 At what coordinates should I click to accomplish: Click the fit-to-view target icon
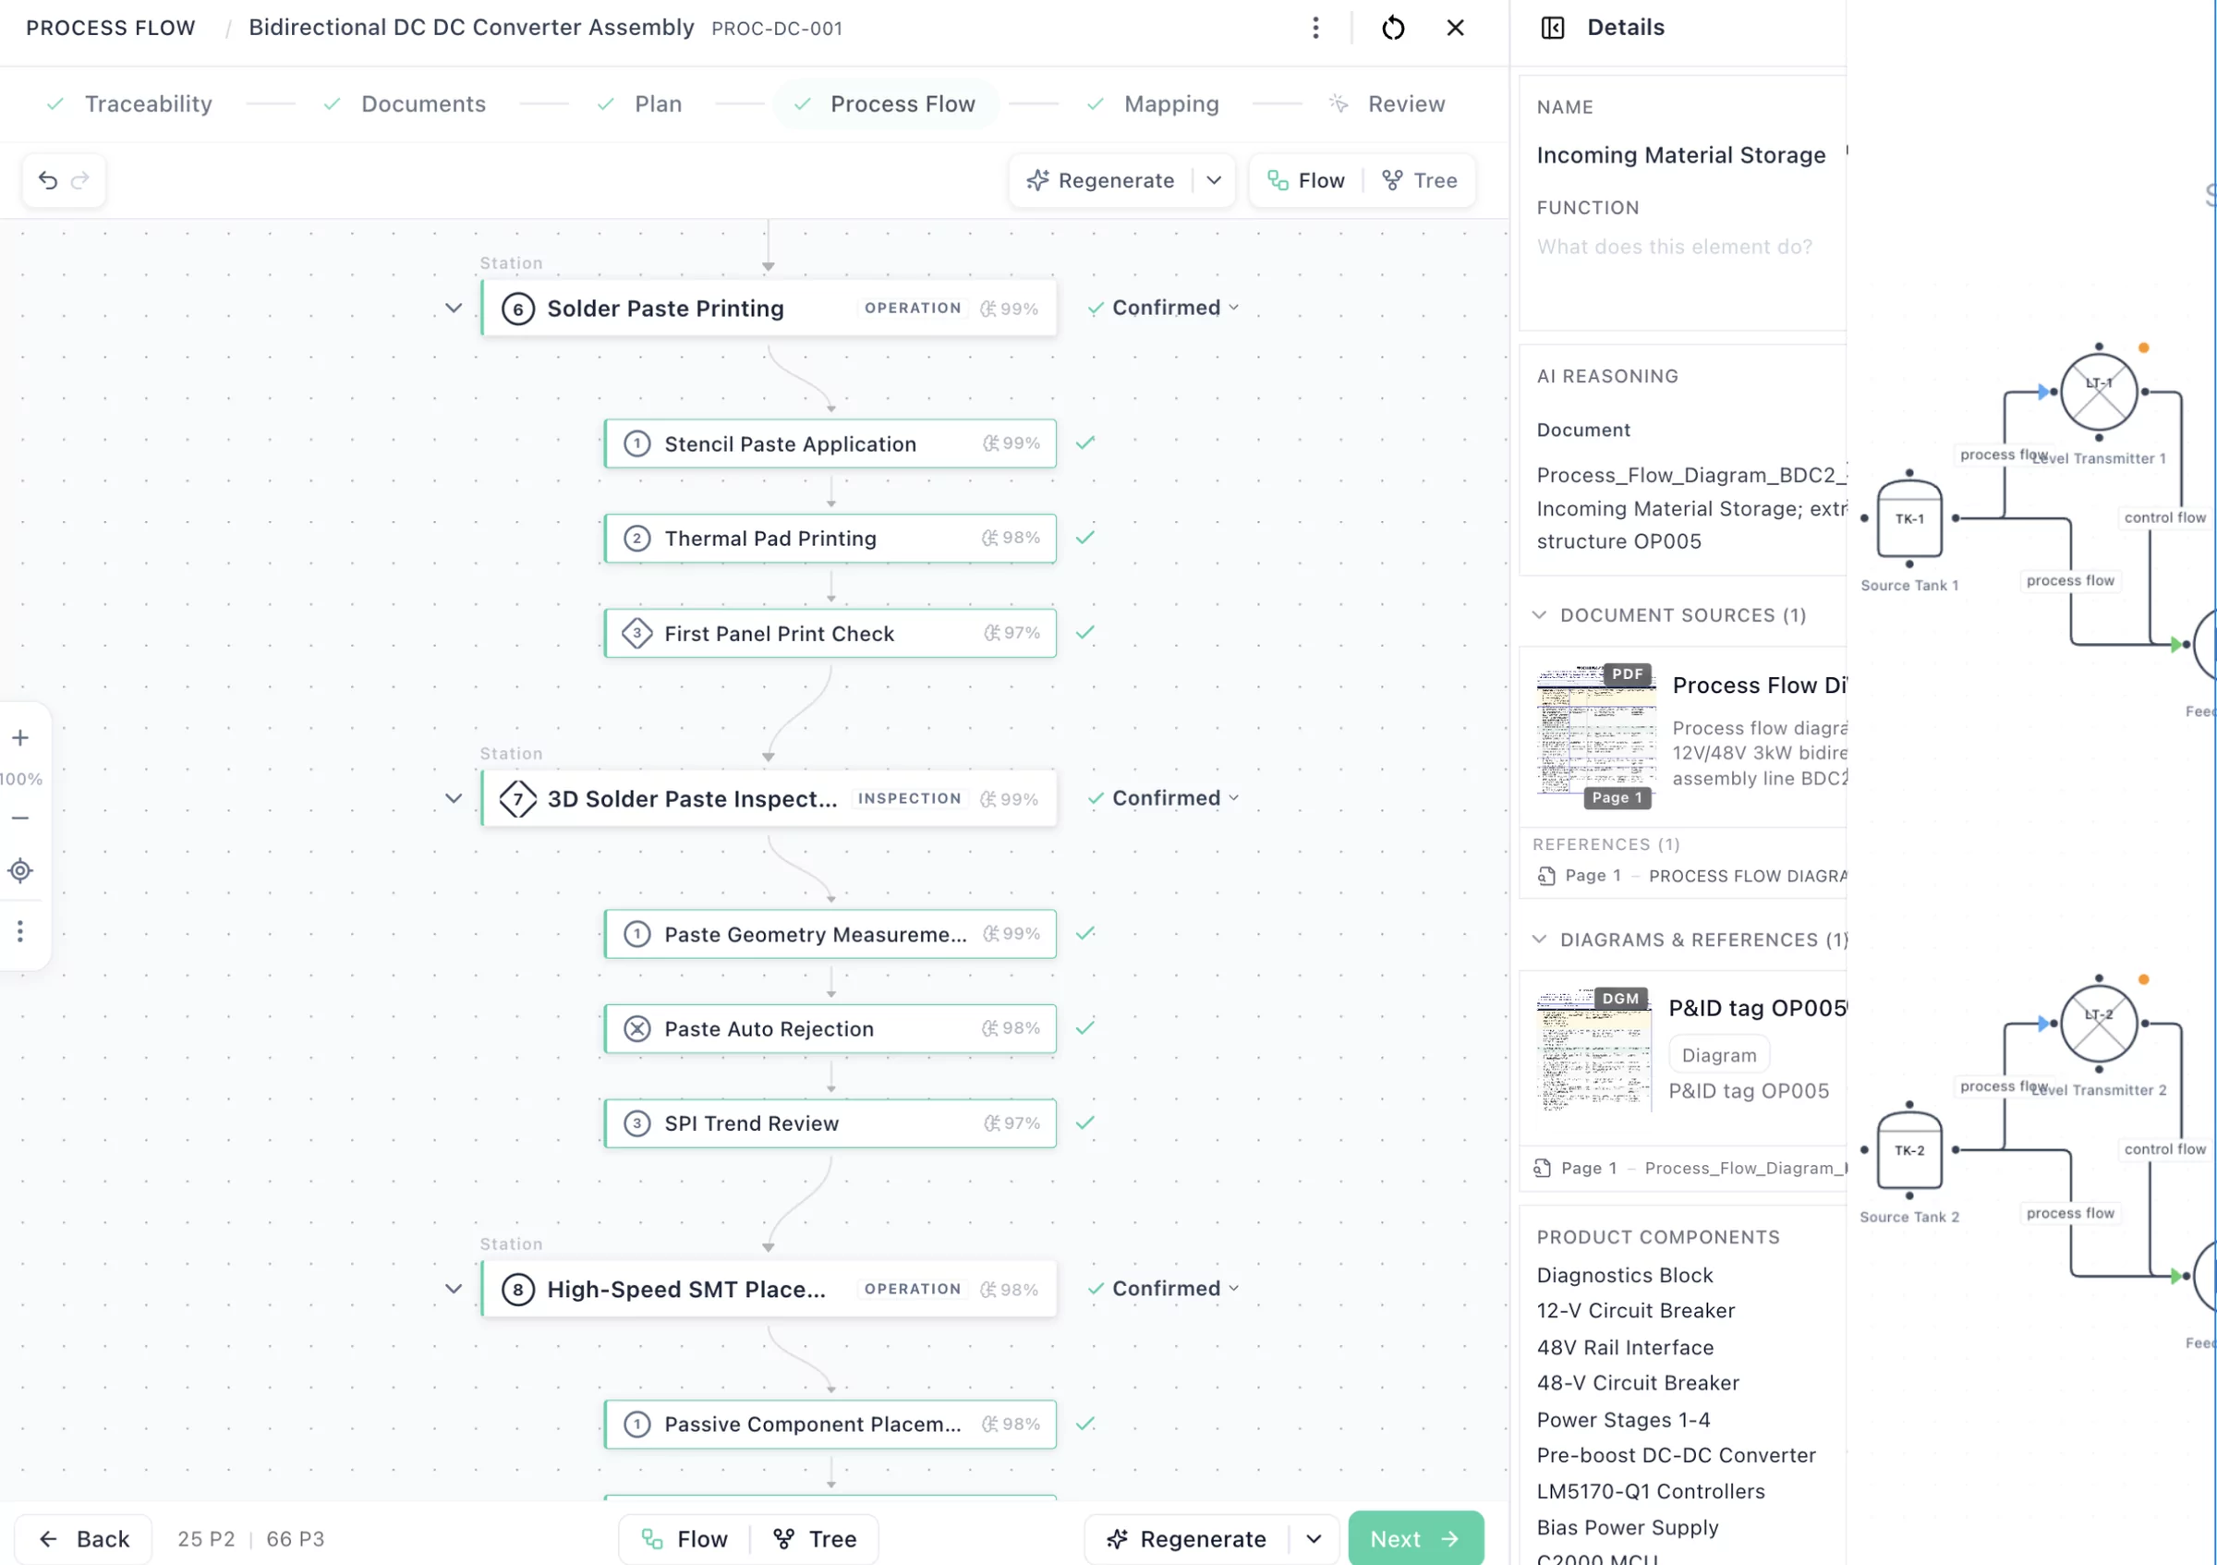pyautogui.click(x=20, y=871)
